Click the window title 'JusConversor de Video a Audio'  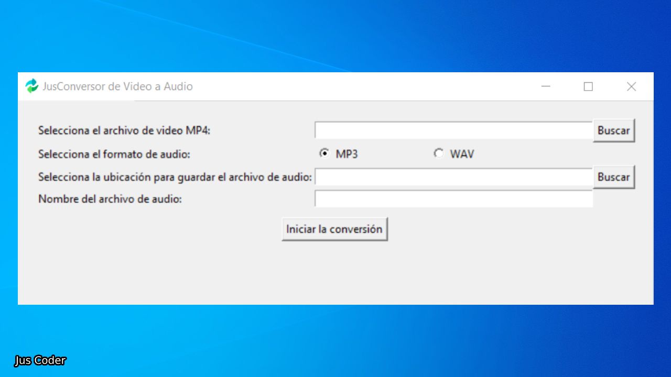(x=118, y=86)
